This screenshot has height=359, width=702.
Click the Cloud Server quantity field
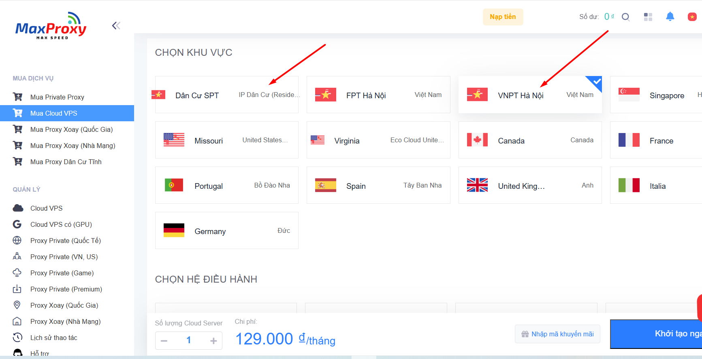pyautogui.click(x=189, y=340)
